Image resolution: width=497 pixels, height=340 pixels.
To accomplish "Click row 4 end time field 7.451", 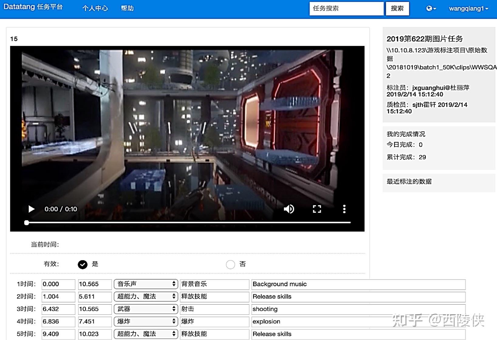I will click(95, 322).
